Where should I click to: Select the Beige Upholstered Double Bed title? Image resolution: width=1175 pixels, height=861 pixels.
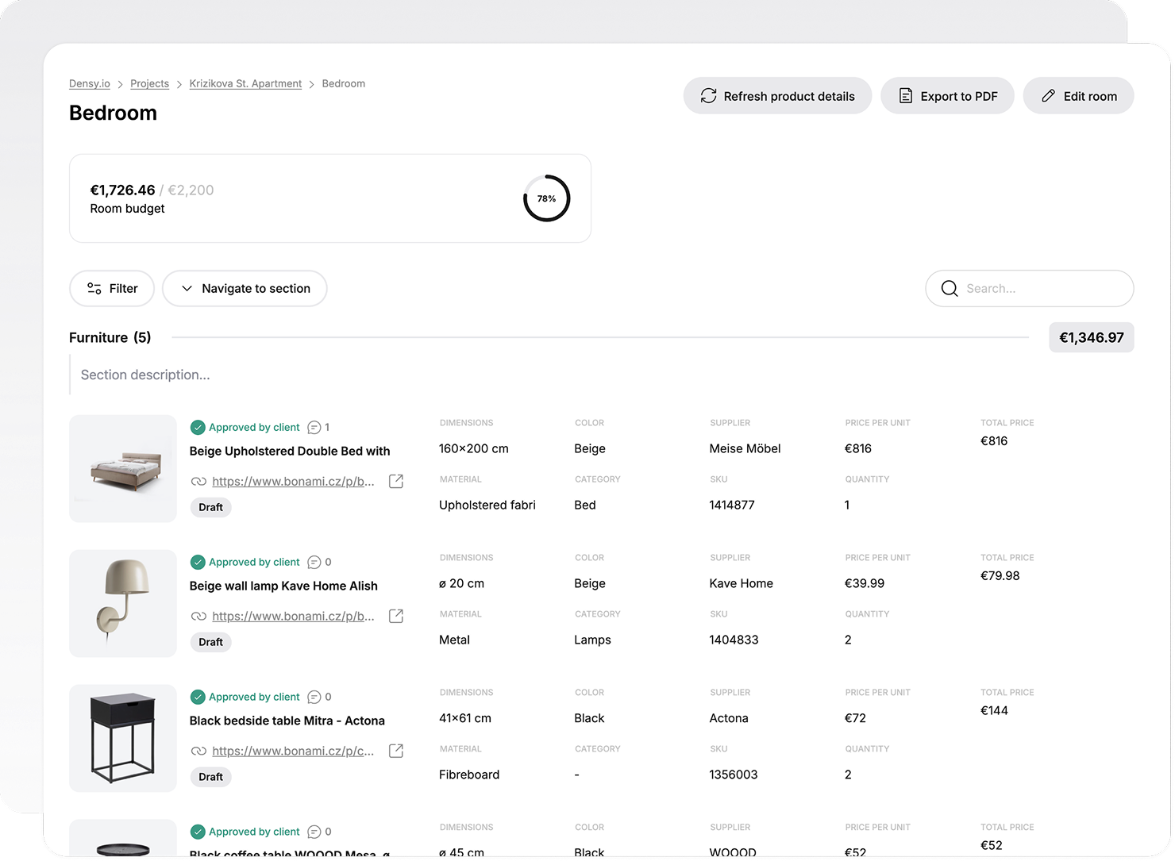[290, 451]
